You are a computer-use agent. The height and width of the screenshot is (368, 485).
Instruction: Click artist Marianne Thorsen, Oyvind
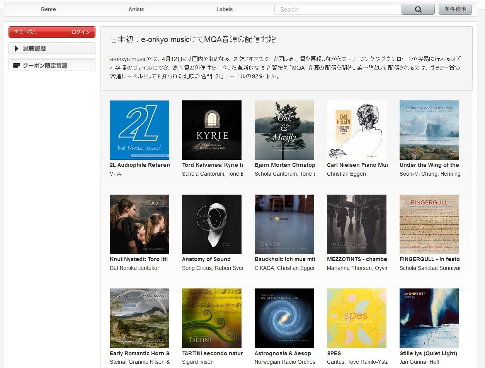357,268
